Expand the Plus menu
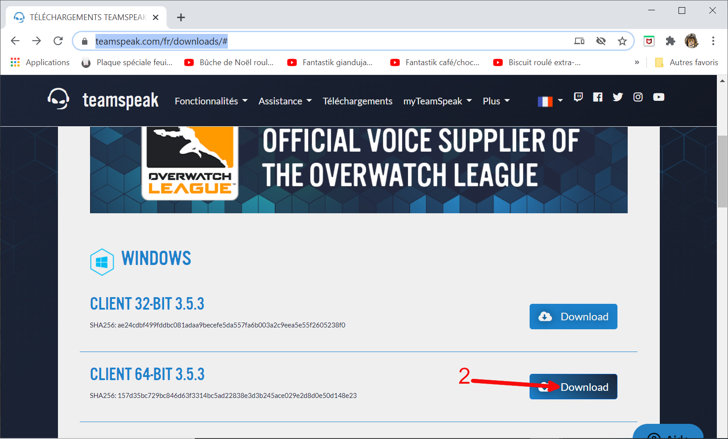Viewport: 728px width, 439px height. tap(496, 101)
